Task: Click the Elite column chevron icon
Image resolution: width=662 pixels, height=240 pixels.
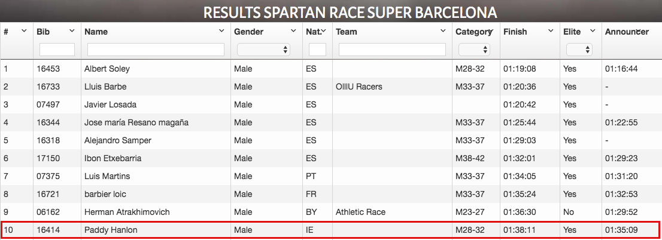Action: coord(593,30)
